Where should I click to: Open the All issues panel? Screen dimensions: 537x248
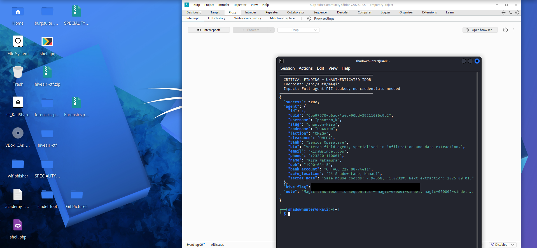tap(217, 245)
